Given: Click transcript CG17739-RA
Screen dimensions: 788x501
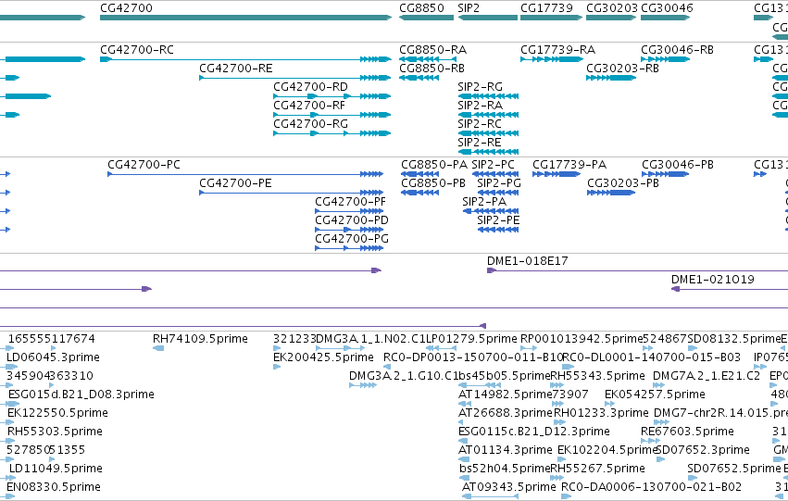Looking at the screenshot, I should [552, 59].
